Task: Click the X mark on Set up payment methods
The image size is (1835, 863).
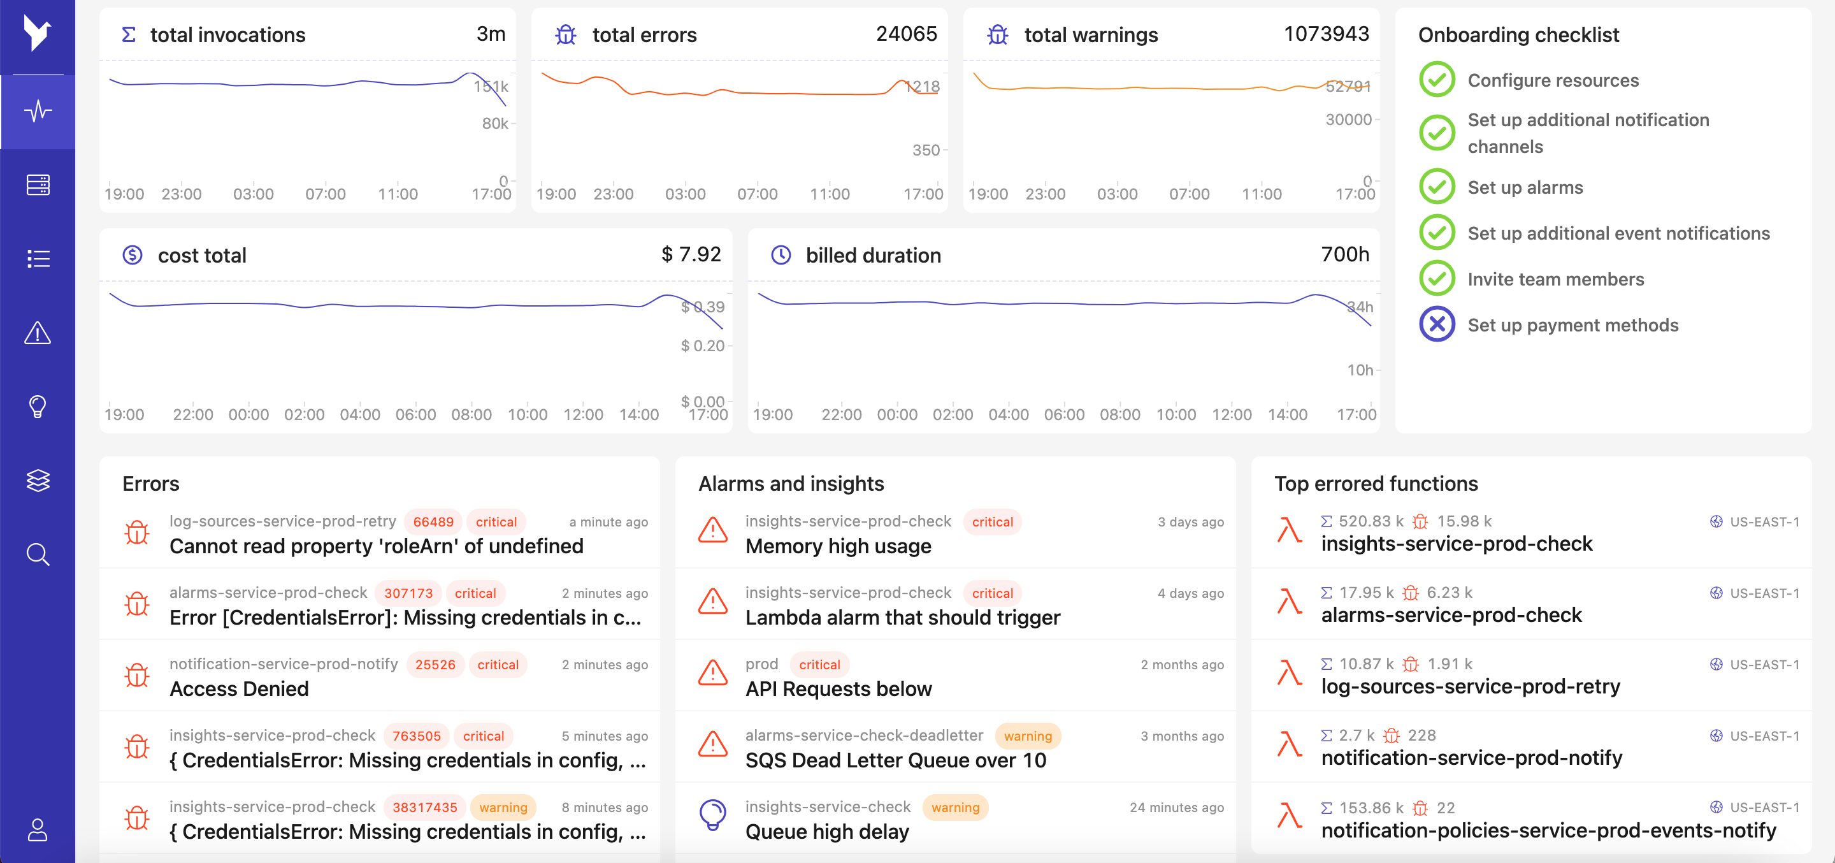Action: pos(1437,324)
